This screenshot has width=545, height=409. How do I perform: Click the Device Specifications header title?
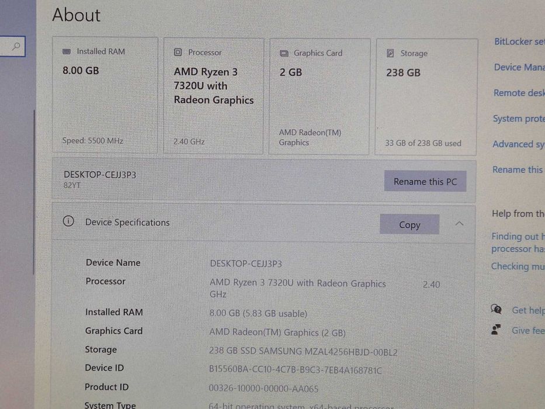127,222
